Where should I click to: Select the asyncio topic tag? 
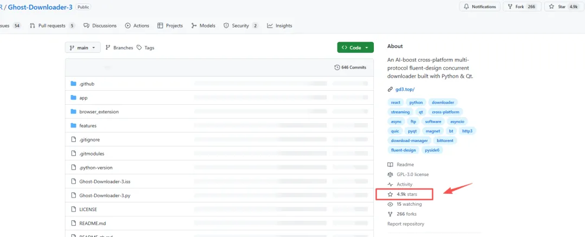click(x=457, y=121)
